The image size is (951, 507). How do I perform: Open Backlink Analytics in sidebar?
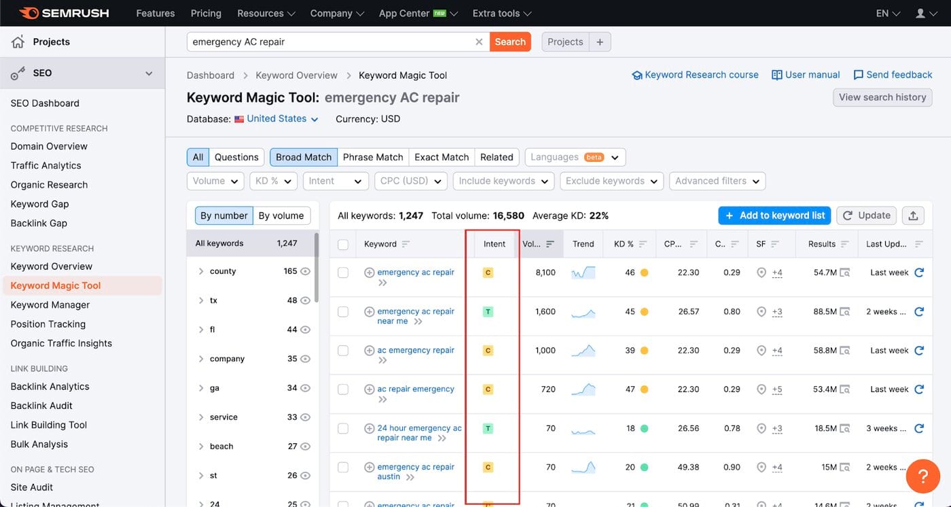click(50, 387)
